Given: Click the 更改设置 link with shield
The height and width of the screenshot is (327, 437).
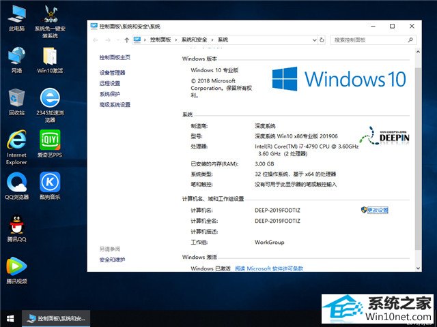Looking at the screenshot, I should [377, 211].
